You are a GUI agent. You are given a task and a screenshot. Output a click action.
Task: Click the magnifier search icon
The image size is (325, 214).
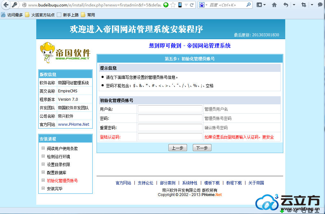click(x=248, y=5)
